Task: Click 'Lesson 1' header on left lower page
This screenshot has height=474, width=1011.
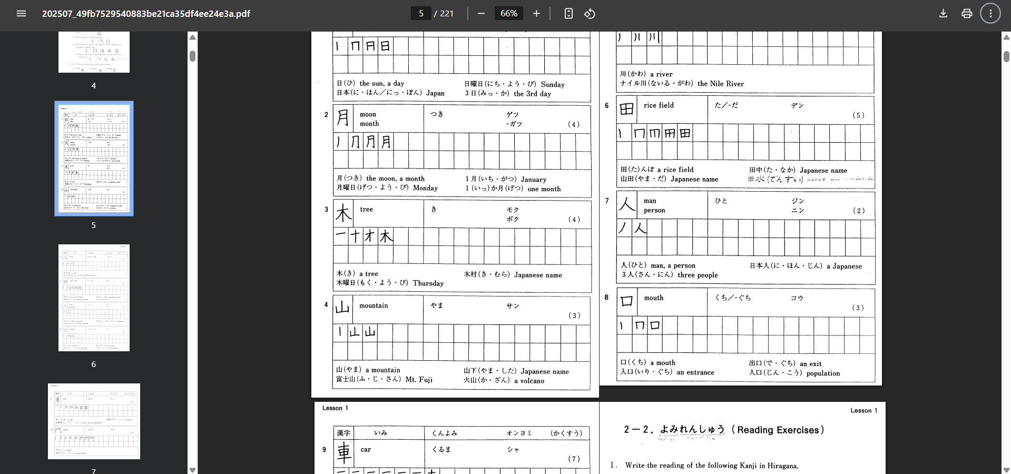Action: click(x=335, y=408)
